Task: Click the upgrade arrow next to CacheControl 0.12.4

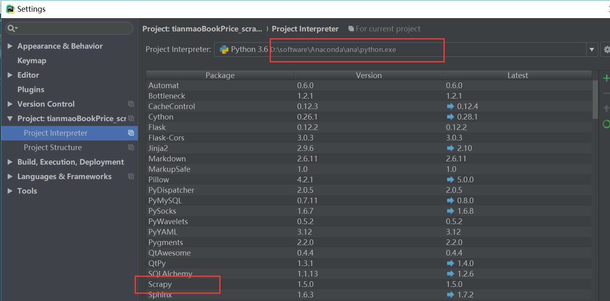Action: pos(450,106)
